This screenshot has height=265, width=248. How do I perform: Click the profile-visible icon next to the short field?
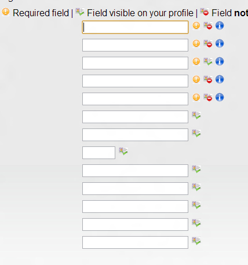click(123, 151)
